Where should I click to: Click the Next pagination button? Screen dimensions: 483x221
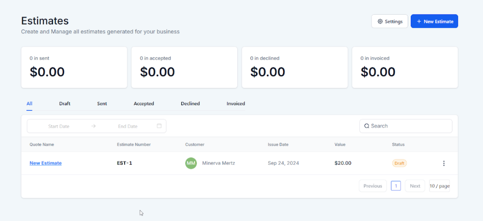click(415, 186)
